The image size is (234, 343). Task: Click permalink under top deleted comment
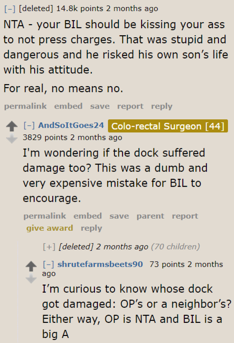pos(25,106)
